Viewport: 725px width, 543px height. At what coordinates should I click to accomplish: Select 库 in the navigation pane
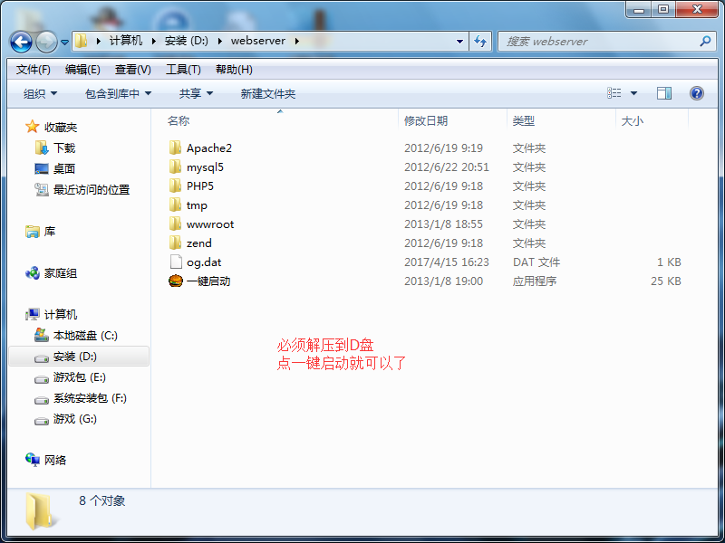[50, 231]
